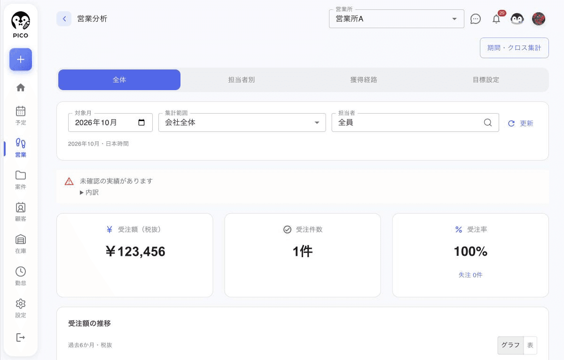Screen dimensions: 564x360
Task: Click the search icon in 担当者 field
Action: point(488,123)
